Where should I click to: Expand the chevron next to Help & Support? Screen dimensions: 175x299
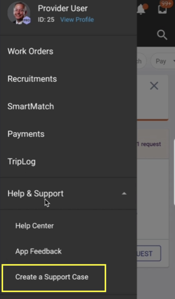coord(124,193)
